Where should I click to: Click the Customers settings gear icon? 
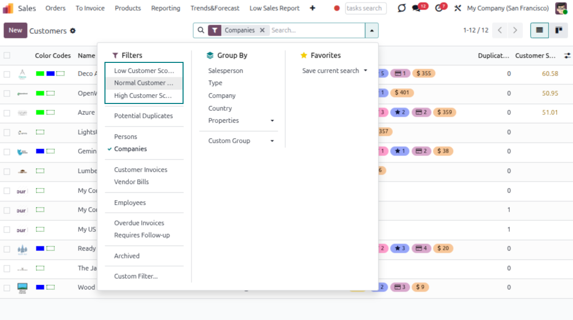(x=73, y=31)
